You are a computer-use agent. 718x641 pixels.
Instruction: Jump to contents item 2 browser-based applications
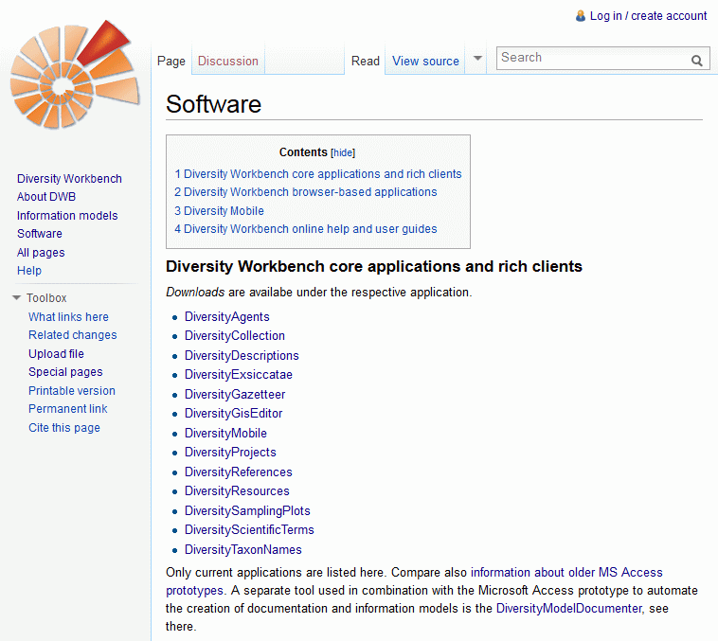click(306, 192)
